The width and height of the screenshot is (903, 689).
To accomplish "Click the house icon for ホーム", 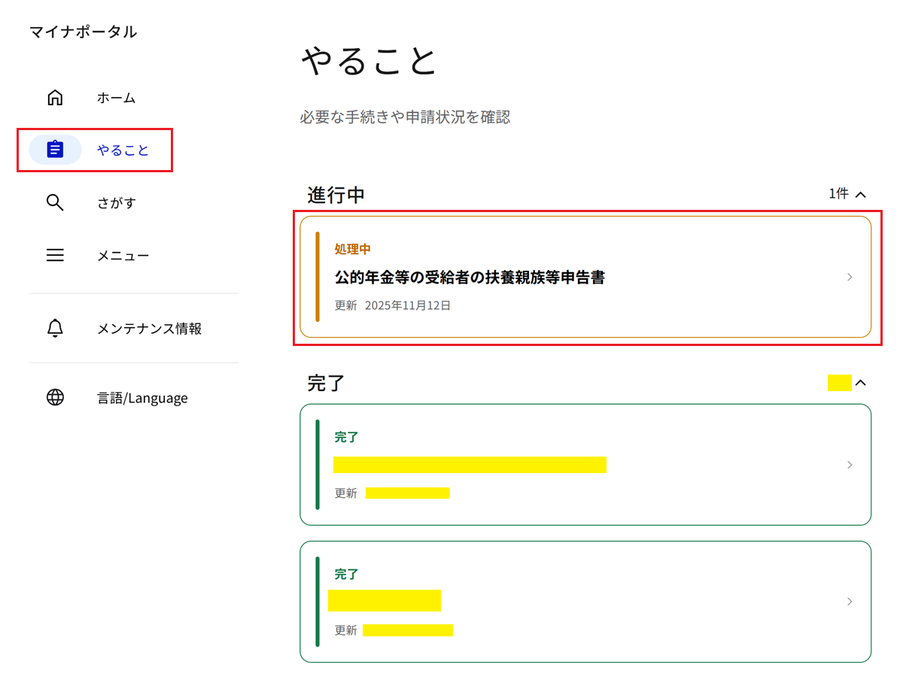I will click(x=55, y=98).
